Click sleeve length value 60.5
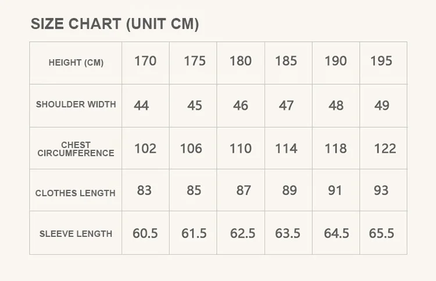The height and width of the screenshot is (281, 436). (x=145, y=233)
